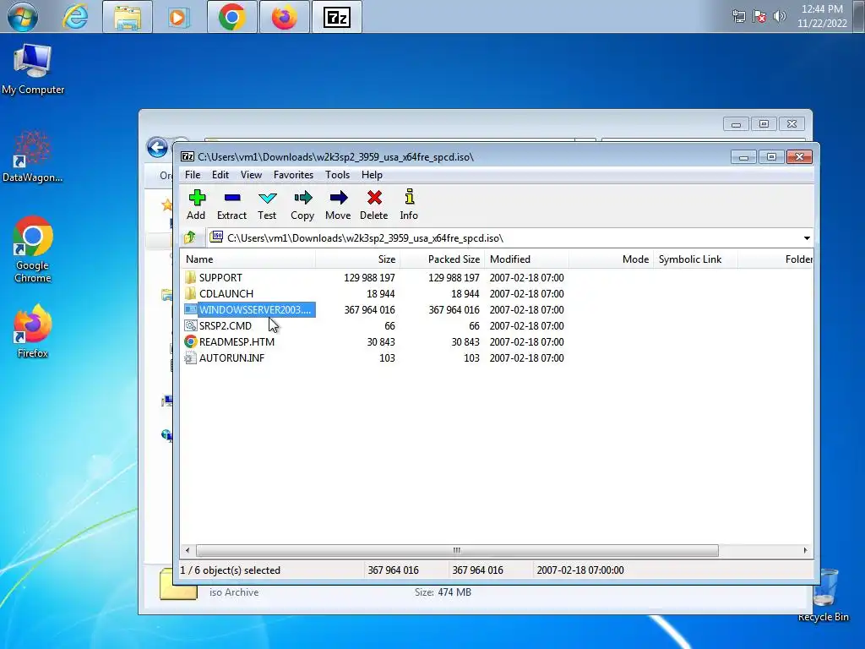Screen dimensions: 865x649
Task: Click the network tray icon
Action: pyautogui.click(x=739, y=17)
